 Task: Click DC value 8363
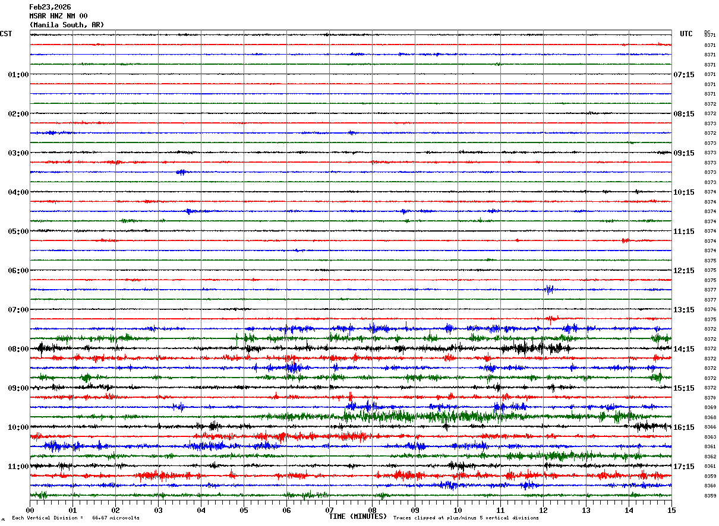[x=710, y=437]
